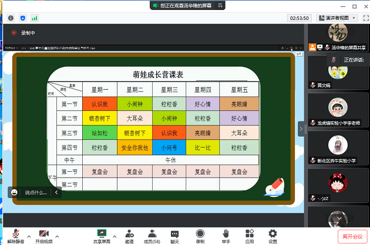Expand video options arrow beside 开启视频

point(58,232)
